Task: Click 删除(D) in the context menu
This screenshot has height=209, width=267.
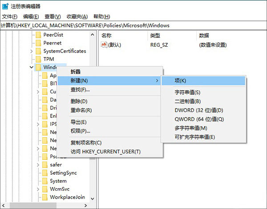Action: 79,101
